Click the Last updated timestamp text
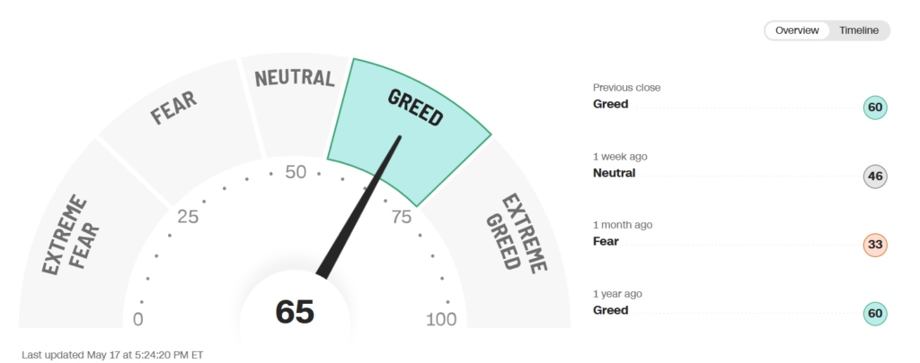This screenshot has width=920, height=363. pyautogui.click(x=112, y=355)
